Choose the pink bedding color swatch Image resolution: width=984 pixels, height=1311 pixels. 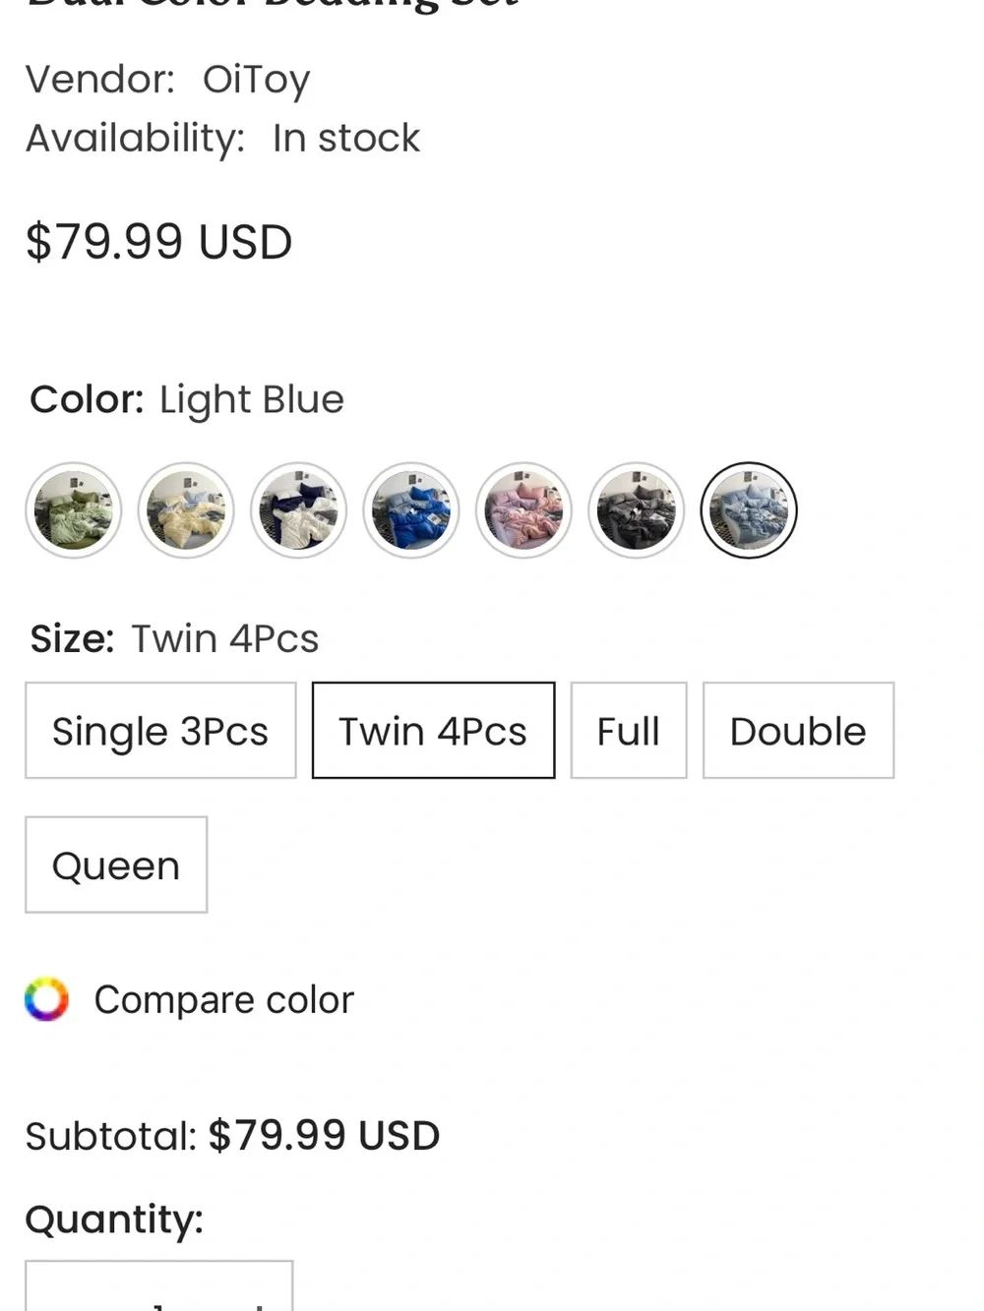[x=524, y=510]
